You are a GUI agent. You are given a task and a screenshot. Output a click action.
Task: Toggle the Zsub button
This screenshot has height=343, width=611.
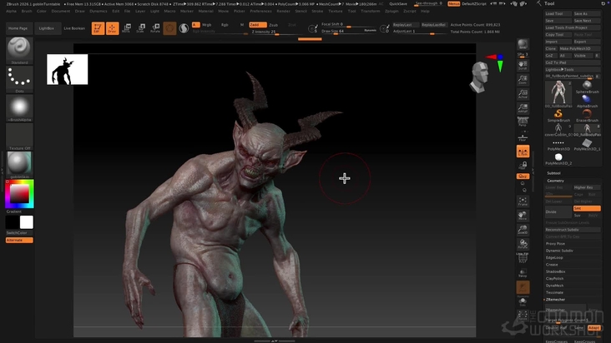[x=274, y=25]
